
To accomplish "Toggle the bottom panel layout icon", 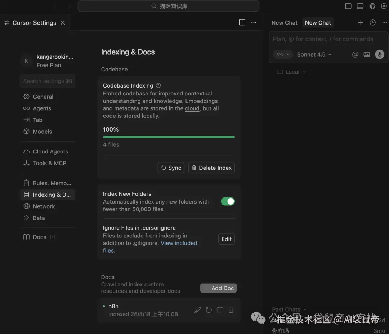I will pos(360,6).
